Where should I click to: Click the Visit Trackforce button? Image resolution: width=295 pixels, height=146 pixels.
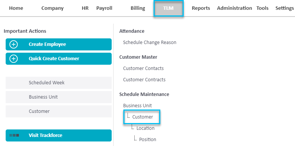(x=58, y=135)
